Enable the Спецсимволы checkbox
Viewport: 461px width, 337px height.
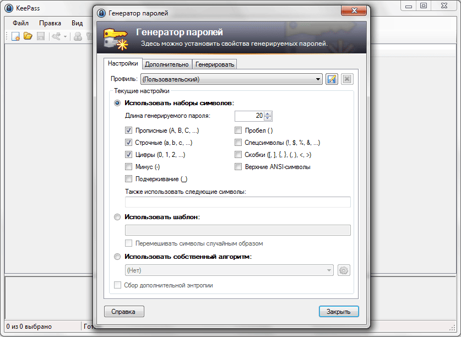238,143
